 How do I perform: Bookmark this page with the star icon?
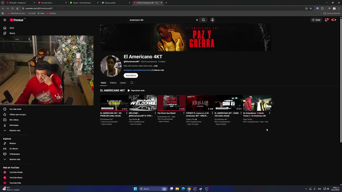coord(311,8)
